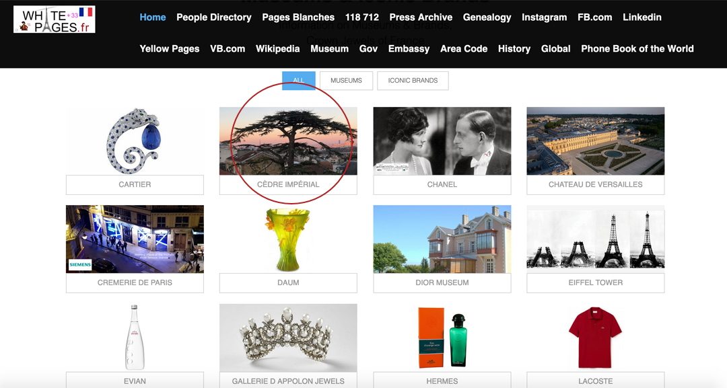The image size is (727, 388).
Task: Select the 118 712 menu item
Action: point(361,17)
